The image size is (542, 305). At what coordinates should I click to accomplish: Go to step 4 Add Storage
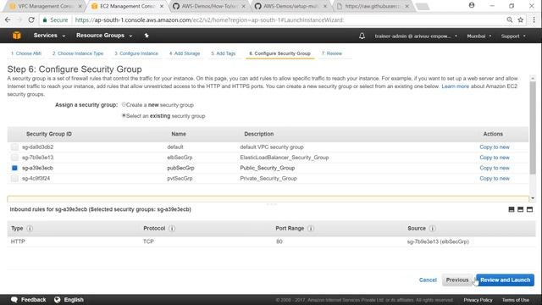[185, 53]
